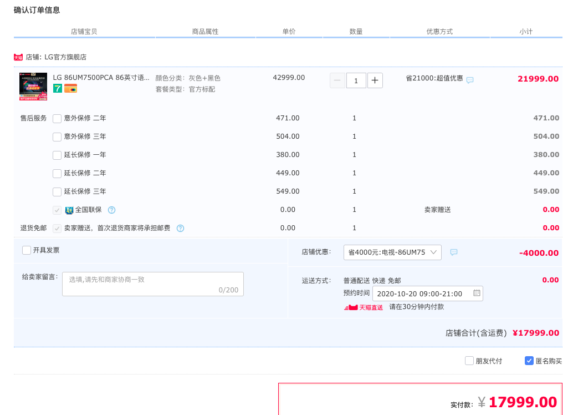Decrease quantity with the minus button

pyautogui.click(x=337, y=80)
